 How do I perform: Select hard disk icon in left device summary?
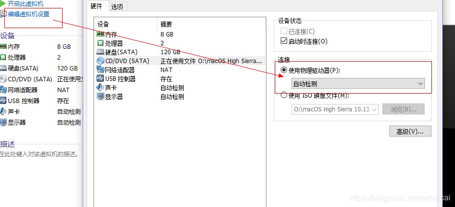click(x=3, y=68)
